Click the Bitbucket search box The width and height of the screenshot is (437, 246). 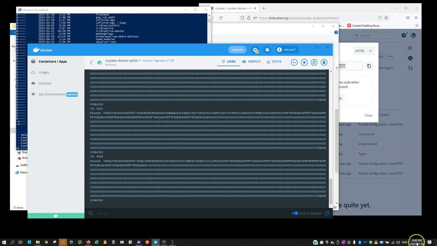(x=376, y=35)
